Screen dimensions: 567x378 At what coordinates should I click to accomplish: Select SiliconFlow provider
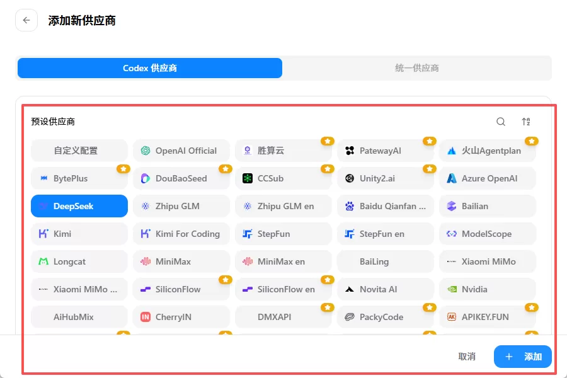point(181,289)
